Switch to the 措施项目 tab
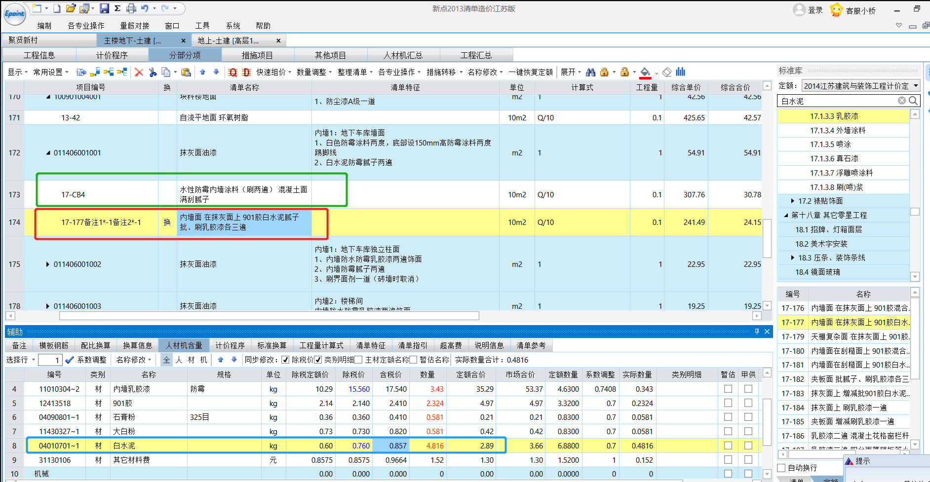The height and width of the screenshot is (482, 930). (x=257, y=55)
